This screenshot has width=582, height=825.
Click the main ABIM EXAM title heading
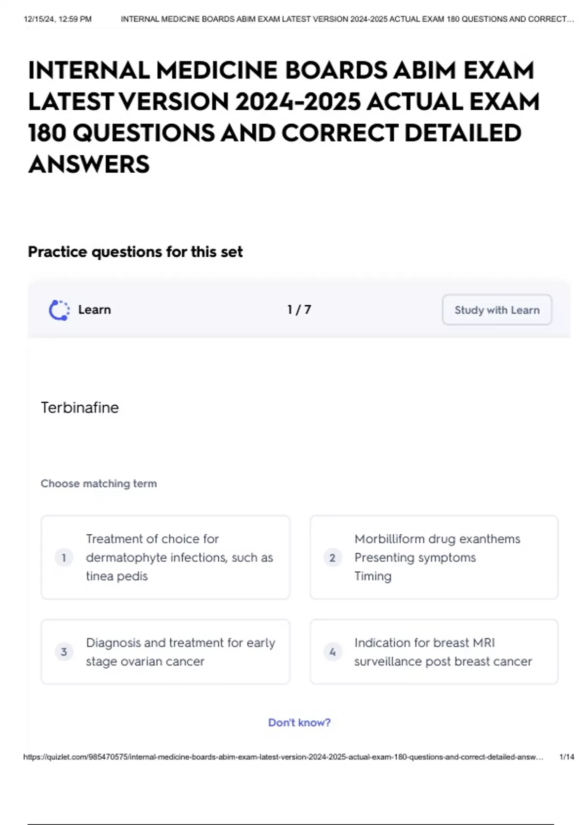(284, 117)
